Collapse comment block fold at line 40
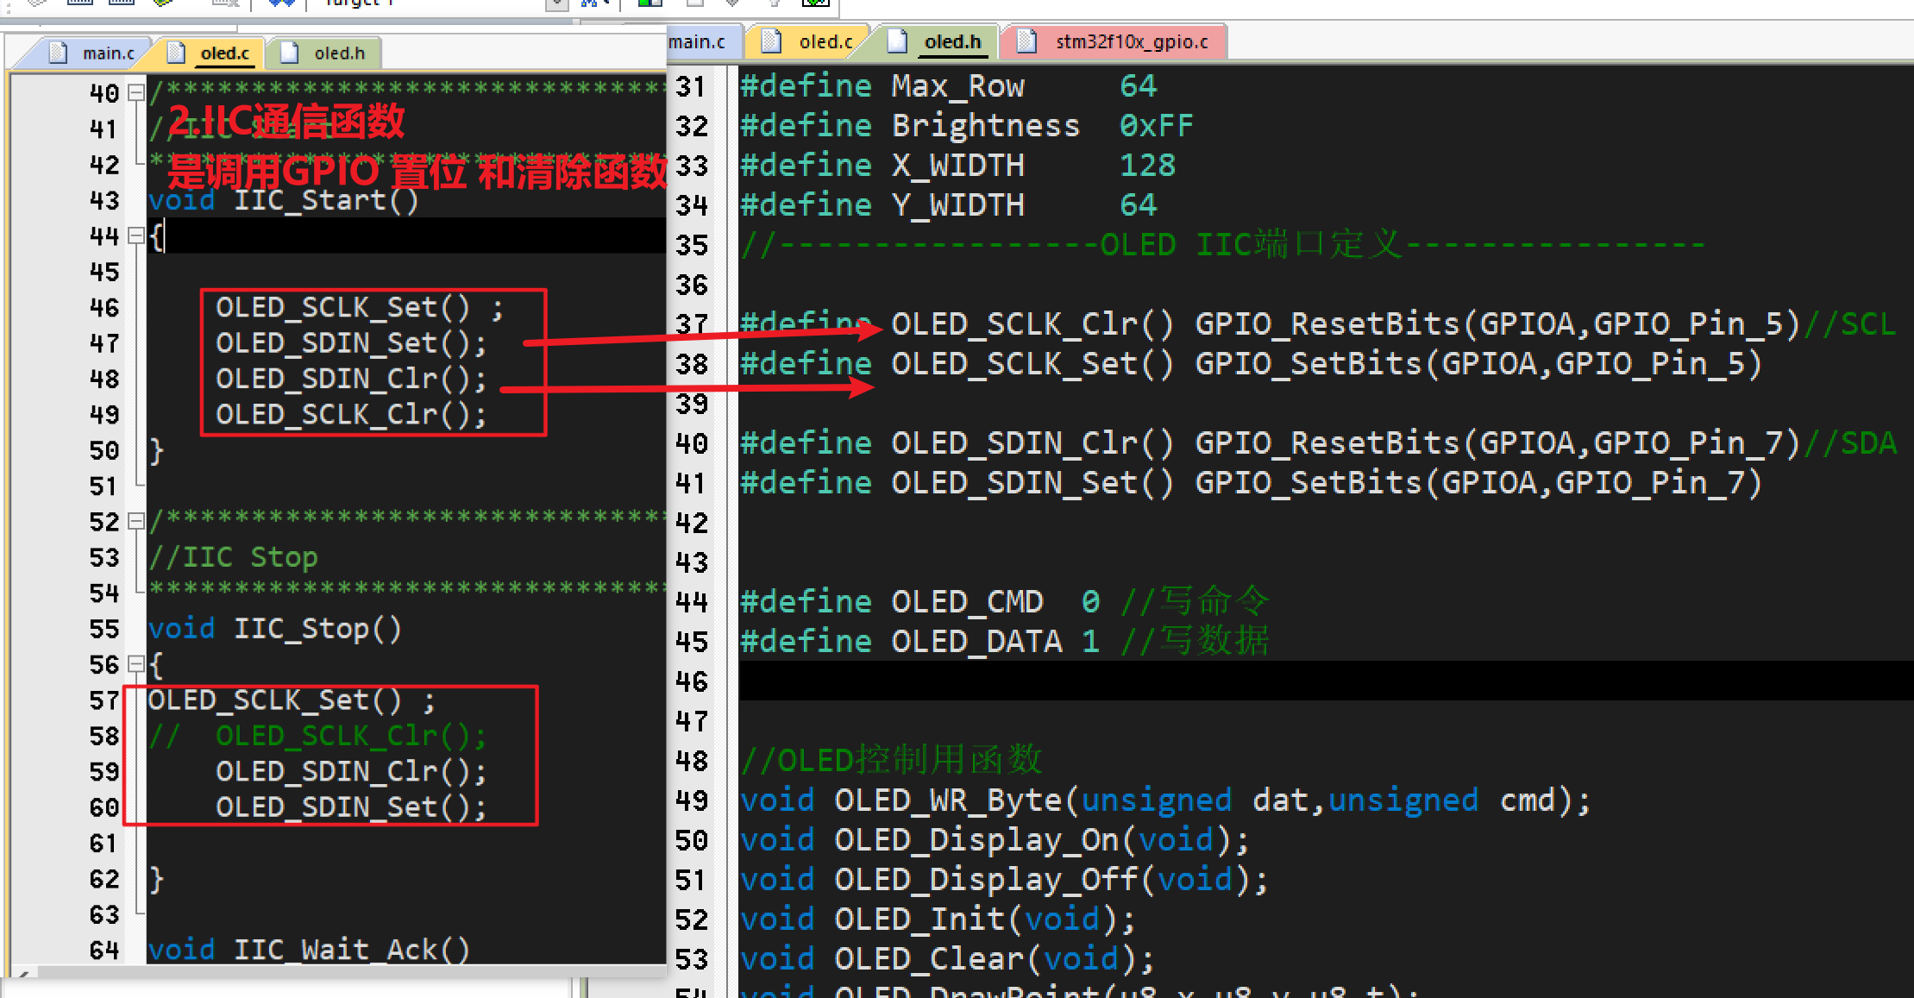The image size is (1914, 998). [x=135, y=92]
